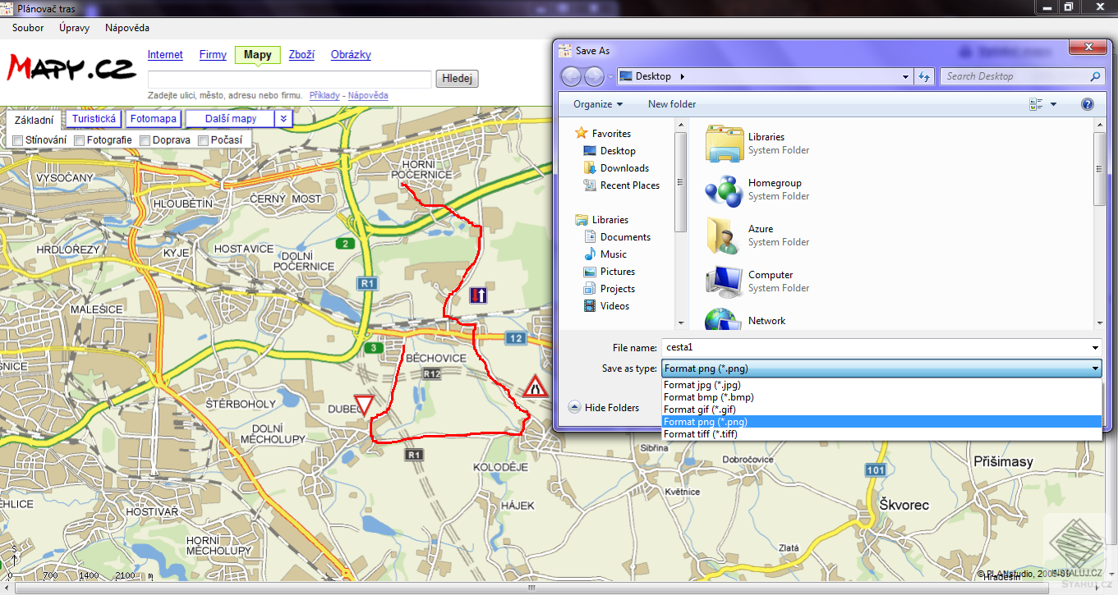Click green waypoint marker 3 near Běchovice
Image resolution: width=1118 pixels, height=595 pixels.
click(x=375, y=348)
